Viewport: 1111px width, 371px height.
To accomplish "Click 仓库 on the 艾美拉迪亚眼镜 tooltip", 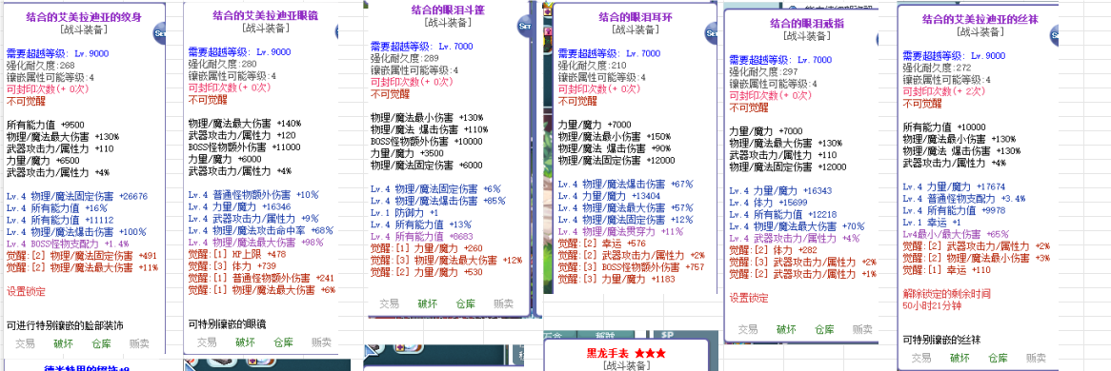I will 283,342.
